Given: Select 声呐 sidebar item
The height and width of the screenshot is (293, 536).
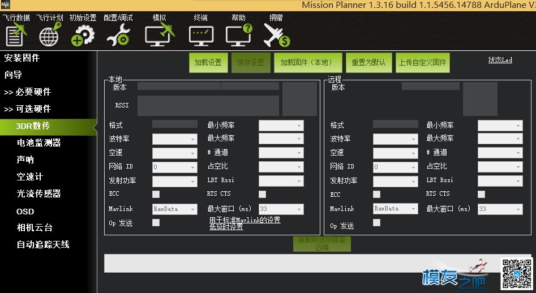Looking at the screenshot, I should 25,160.
